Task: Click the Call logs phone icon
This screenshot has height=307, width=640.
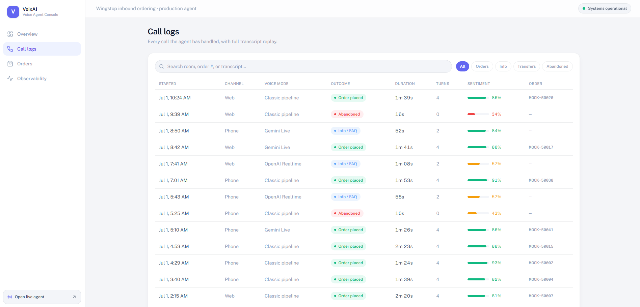Action: (10, 49)
